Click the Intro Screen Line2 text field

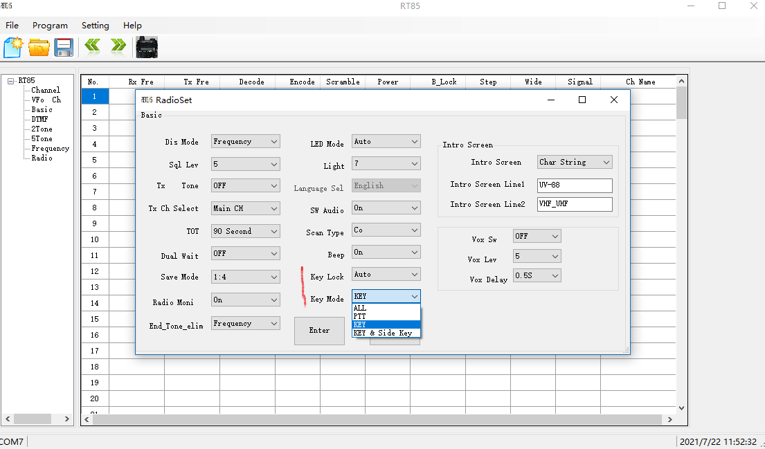(574, 204)
